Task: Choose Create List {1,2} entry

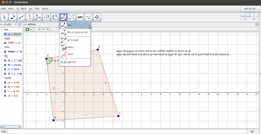Action: click(x=75, y=62)
